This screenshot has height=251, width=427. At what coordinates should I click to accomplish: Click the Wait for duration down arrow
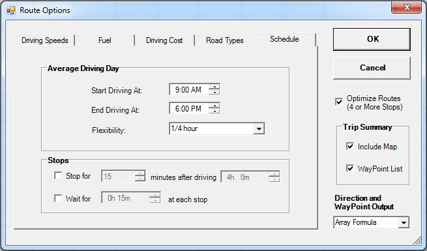(x=155, y=200)
